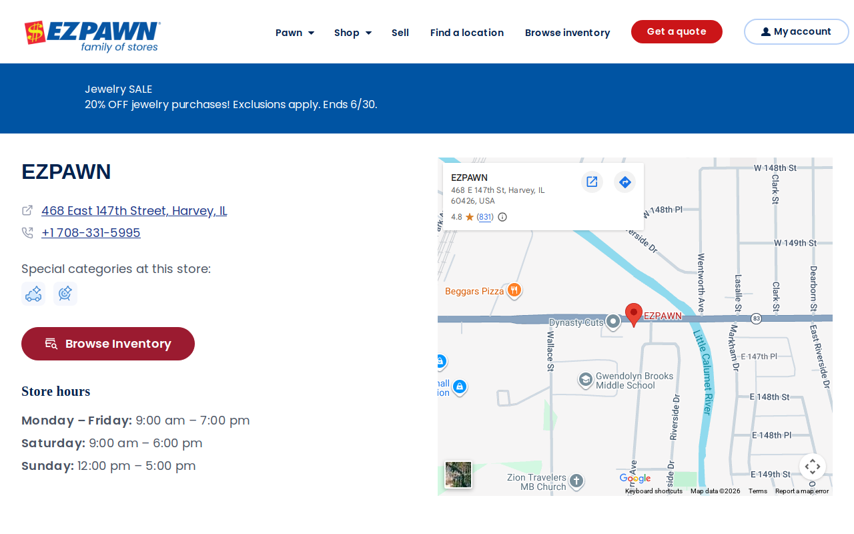Switch to satellite imagery thumbnail
Image resolution: width=854 pixels, height=534 pixels.
pyautogui.click(x=458, y=475)
